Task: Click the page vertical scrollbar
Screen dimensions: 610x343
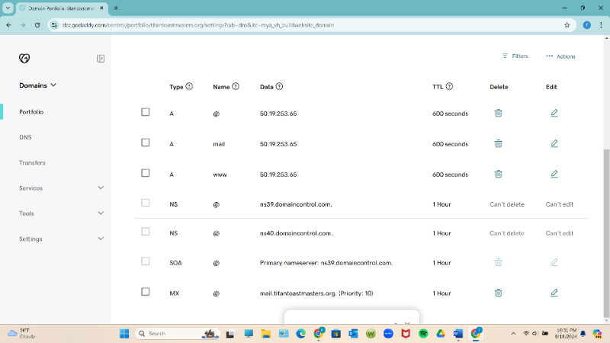Action: pos(606,232)
